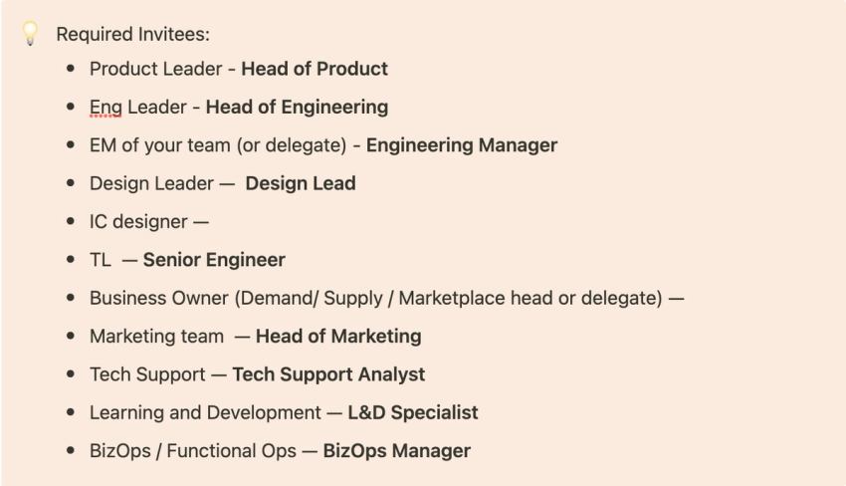The image size is (846, 486).
Task: Click the bold 'Head of Product' text
Action: pyautogui.click(x=315, y=69)
